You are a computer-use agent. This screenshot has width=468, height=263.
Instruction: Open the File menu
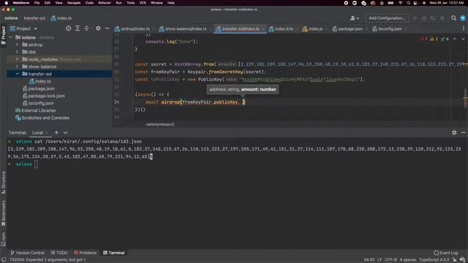tap(37, 3)
